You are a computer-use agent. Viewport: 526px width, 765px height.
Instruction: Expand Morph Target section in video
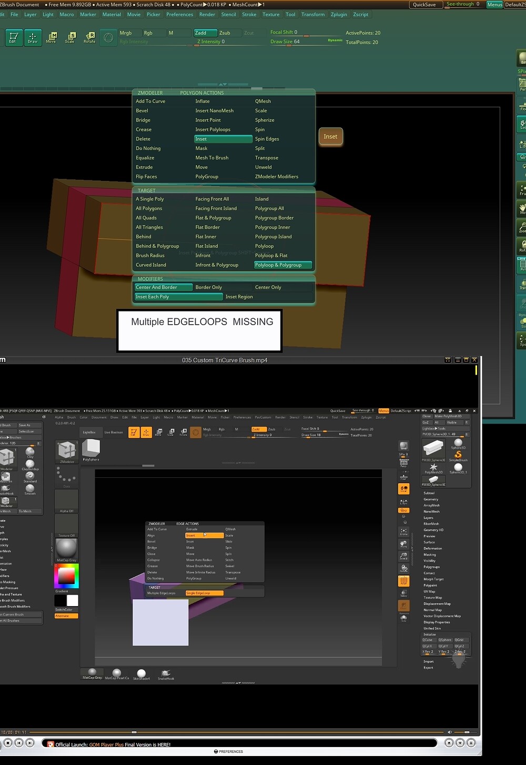click(x=433, y=579)
